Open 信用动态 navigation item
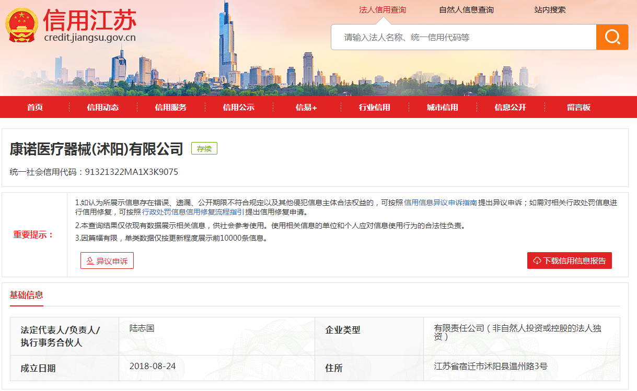Viewport: 637px width, 391px height. [x=103, y=107]
